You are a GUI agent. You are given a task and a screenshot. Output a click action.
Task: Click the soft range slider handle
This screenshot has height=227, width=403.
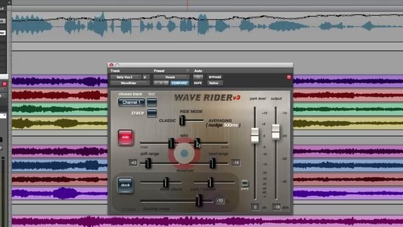tap(148, 163)
